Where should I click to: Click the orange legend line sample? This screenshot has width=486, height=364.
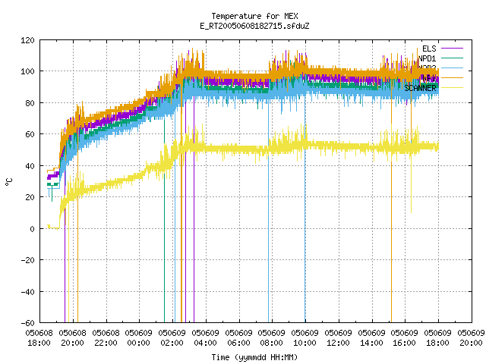tap(452, 77)
